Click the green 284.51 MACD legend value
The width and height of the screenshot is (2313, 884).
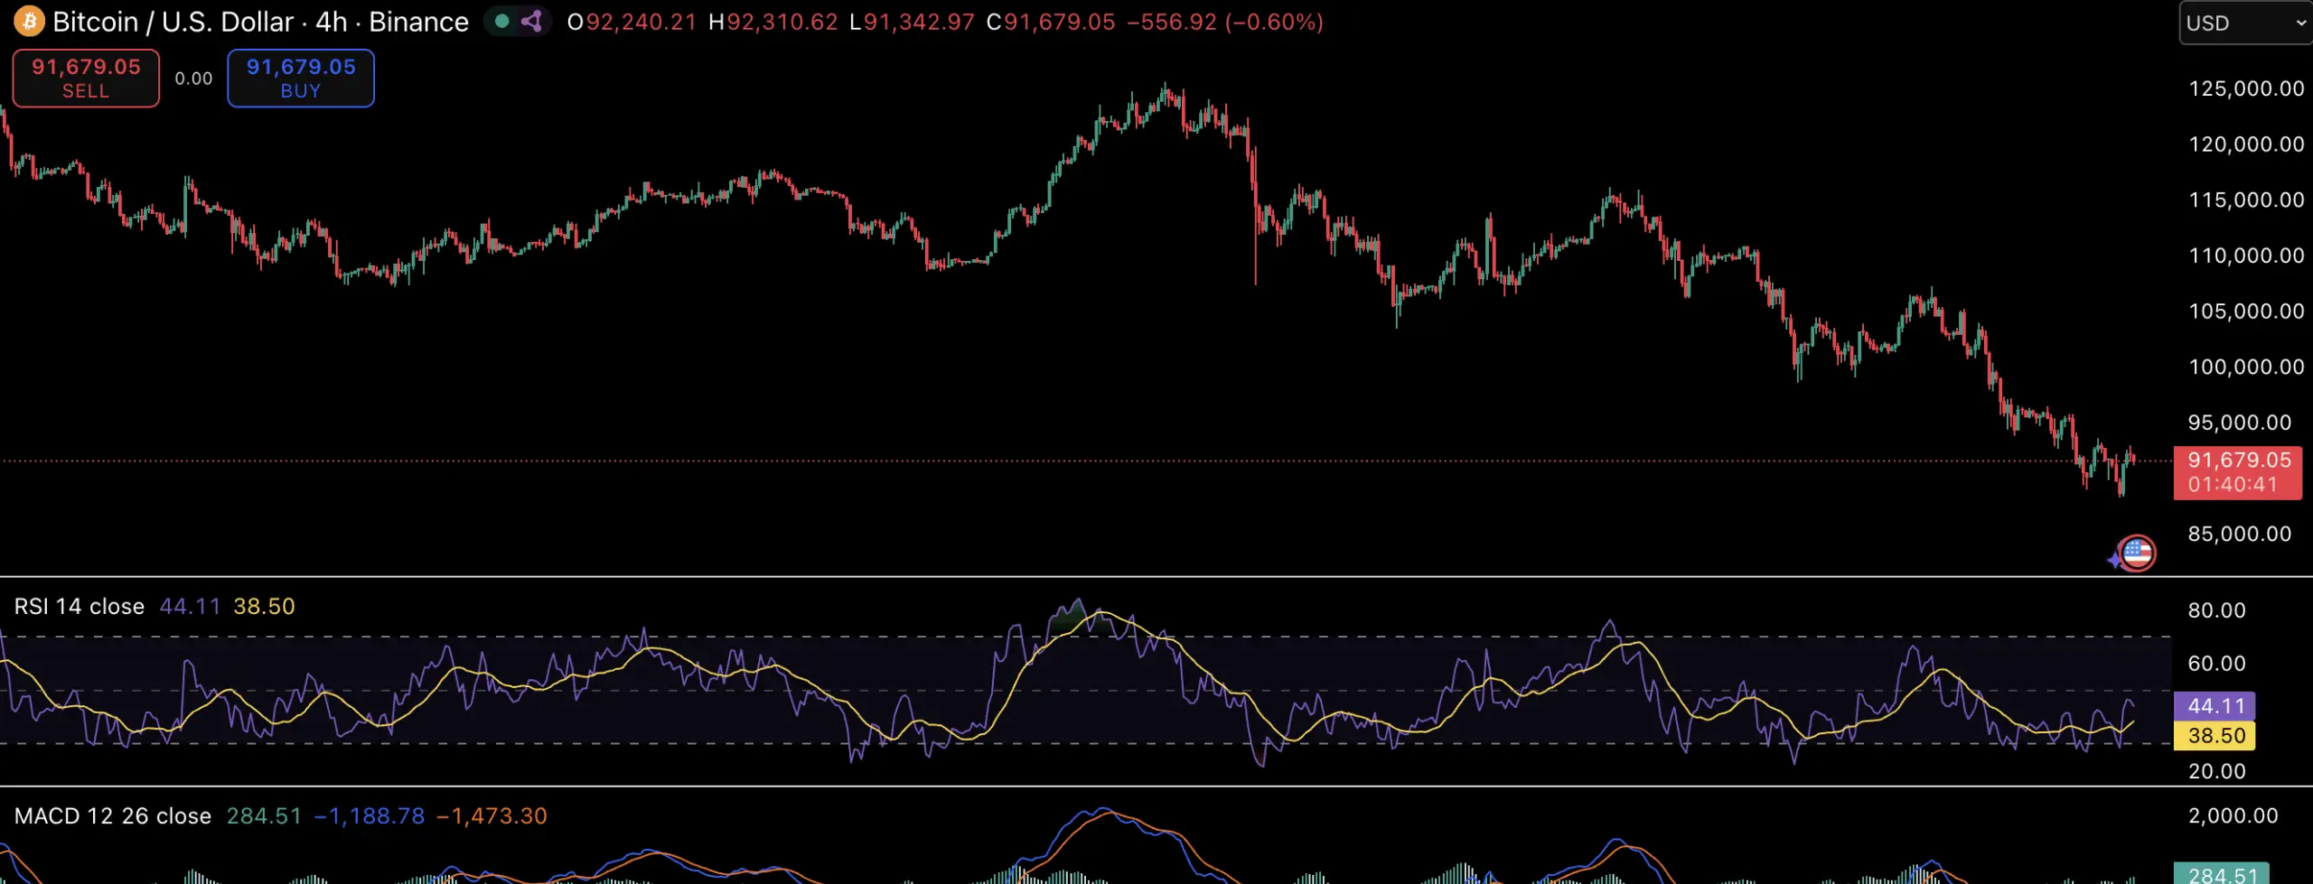coord(264,816)
